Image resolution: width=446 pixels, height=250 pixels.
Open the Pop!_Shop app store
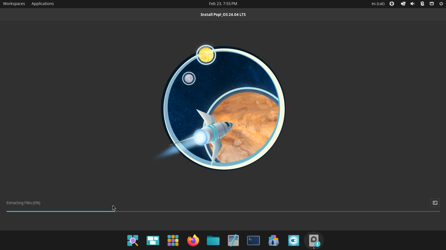click(x=274, y=240)
